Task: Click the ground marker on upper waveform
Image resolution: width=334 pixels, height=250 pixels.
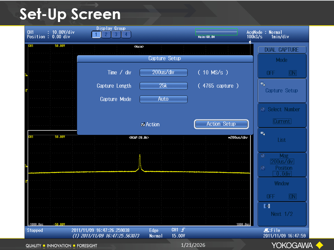Action: pos(26,91)
